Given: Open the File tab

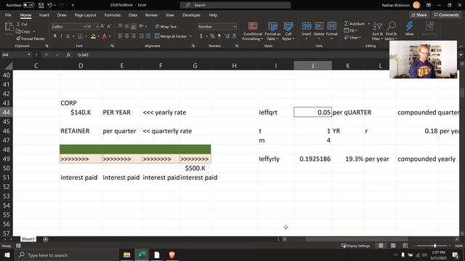Looking at the screenshot, I should (8, 15).
